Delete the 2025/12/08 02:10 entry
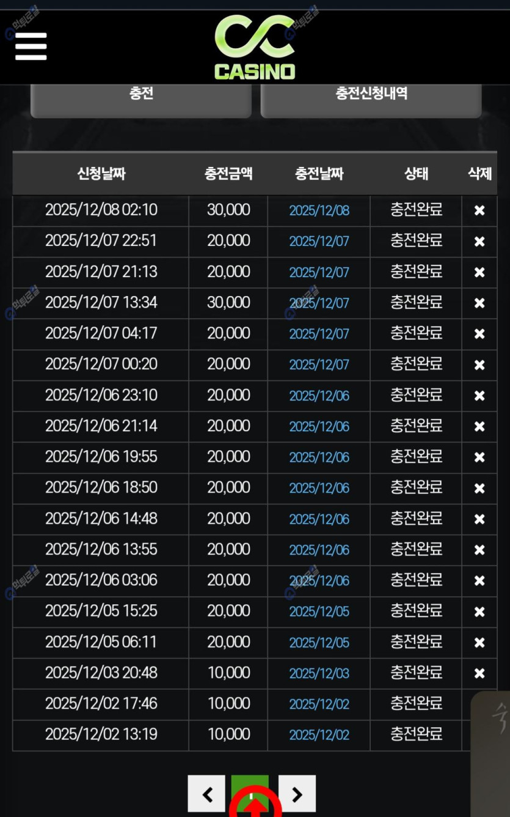 click(x=479, y=210)
